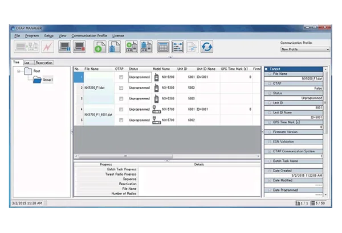Screen dimensions: 342x233
Task: Open the File menu
Action: click(17, 36)
